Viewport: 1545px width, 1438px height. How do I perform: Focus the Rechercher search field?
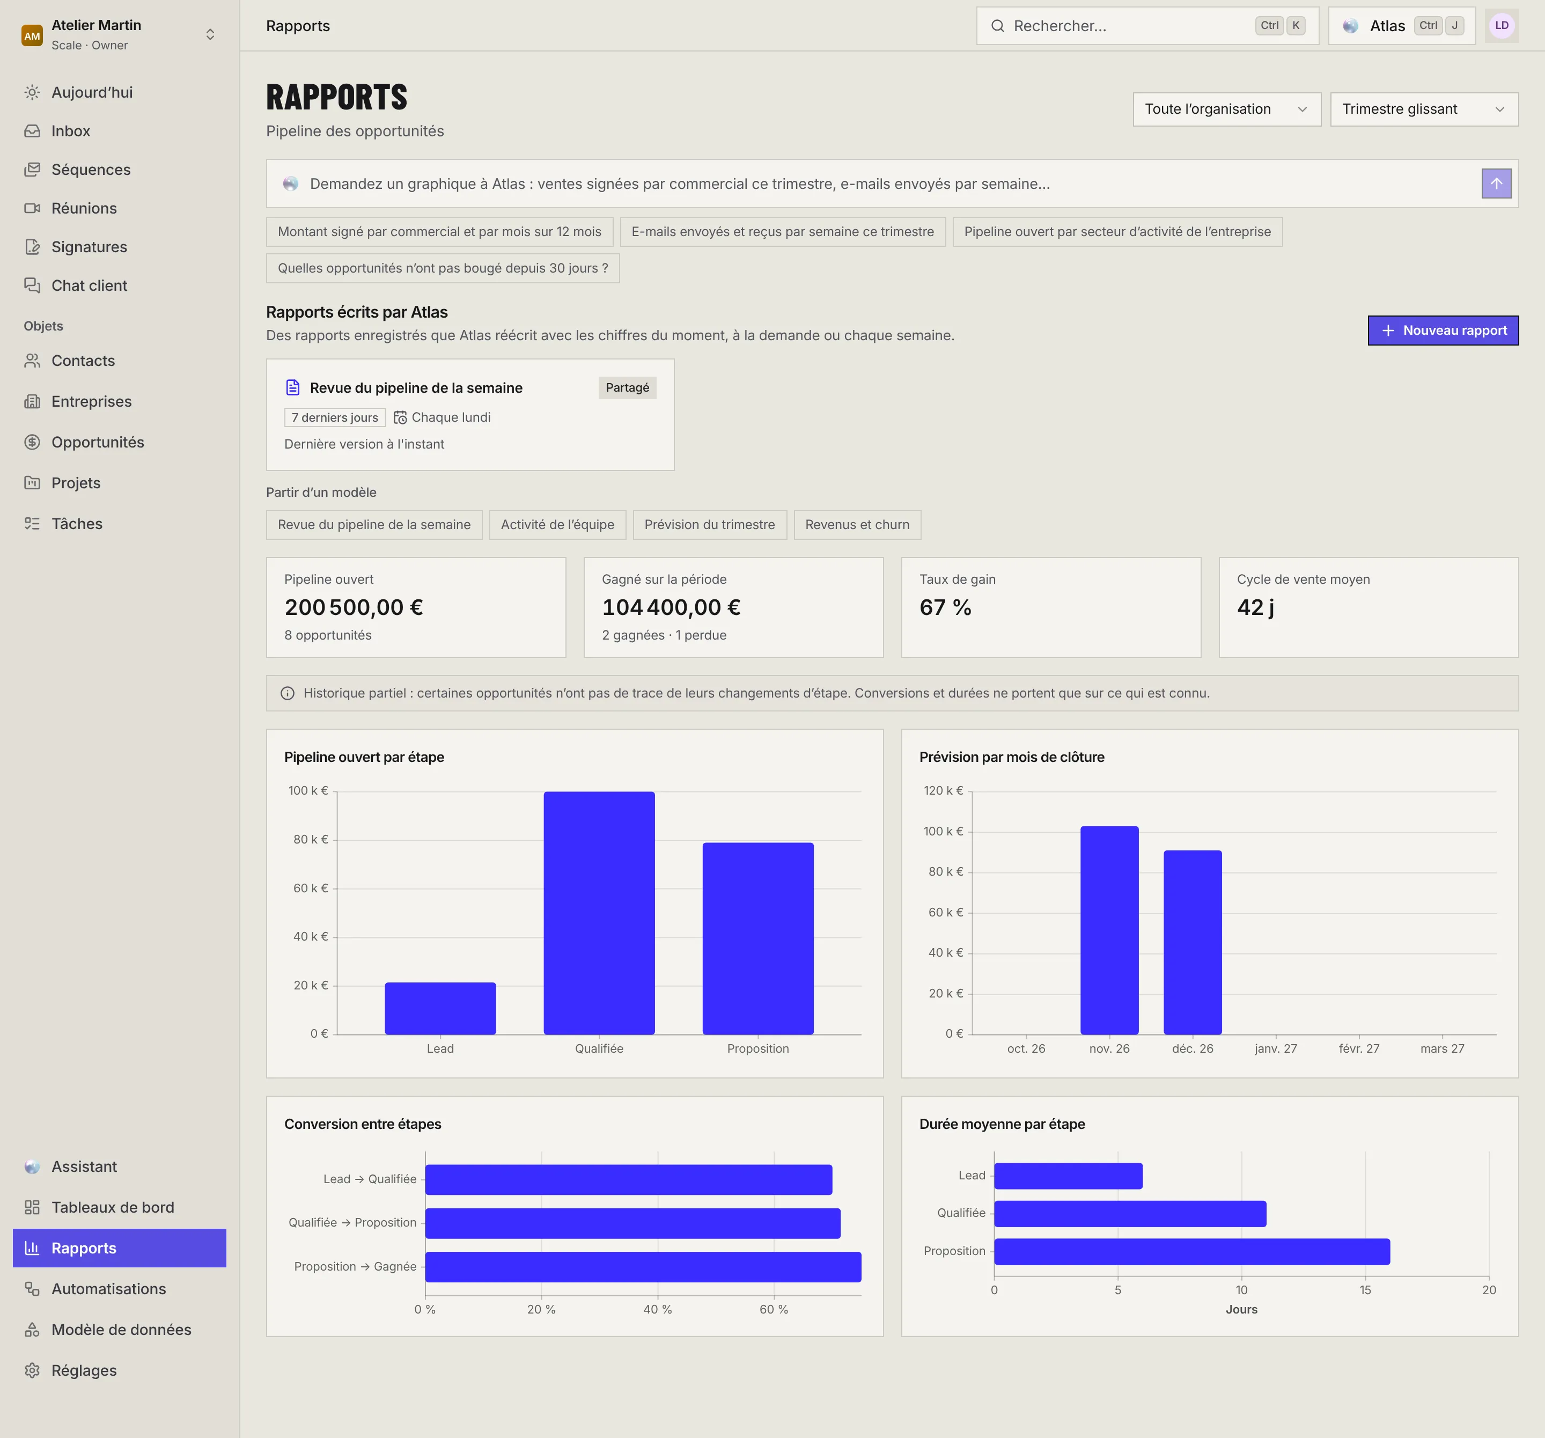(1147, 26)
